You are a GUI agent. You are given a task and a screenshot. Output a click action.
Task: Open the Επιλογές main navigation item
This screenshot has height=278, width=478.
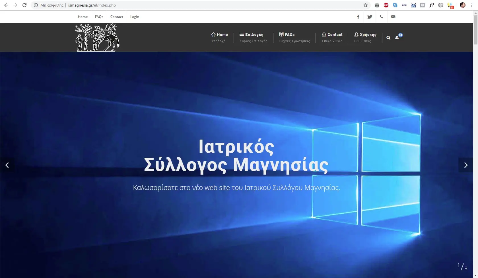(254, 38)
